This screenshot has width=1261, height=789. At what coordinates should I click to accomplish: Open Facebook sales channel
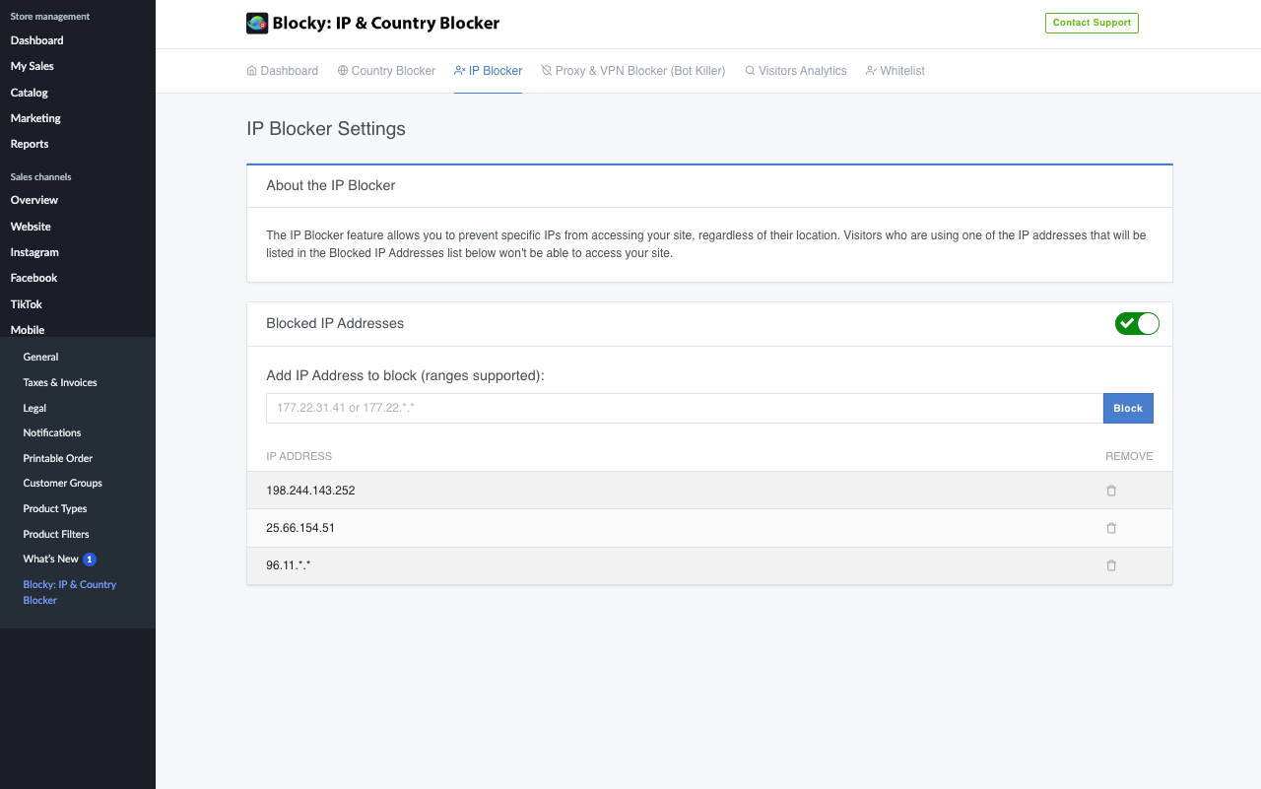point(34,278)
